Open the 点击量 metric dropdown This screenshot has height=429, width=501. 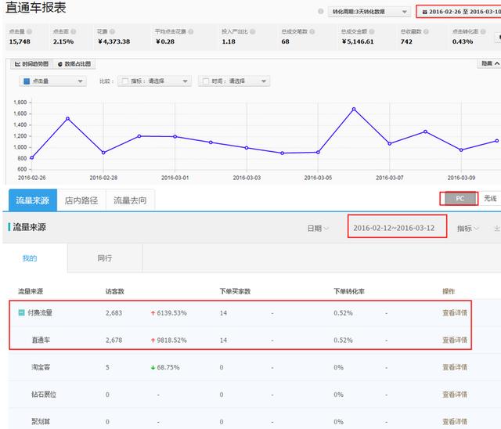pyautogui.click(x=52, y=81)
